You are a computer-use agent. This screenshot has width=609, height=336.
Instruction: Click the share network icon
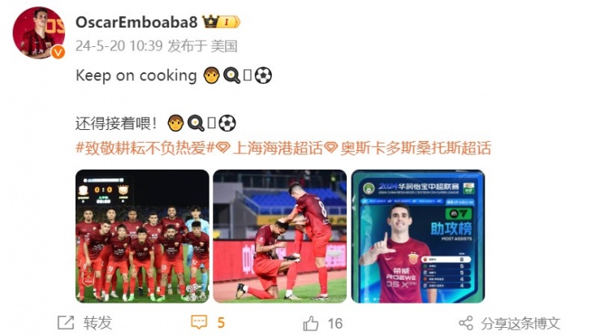coord(466,323)
